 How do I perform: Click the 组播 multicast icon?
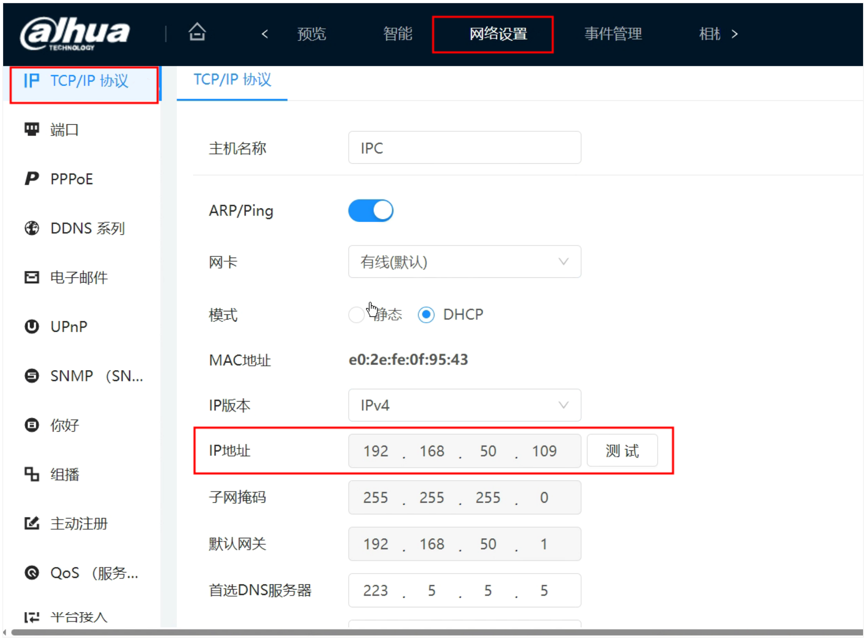pyautogui.click(x=32, y=474)
